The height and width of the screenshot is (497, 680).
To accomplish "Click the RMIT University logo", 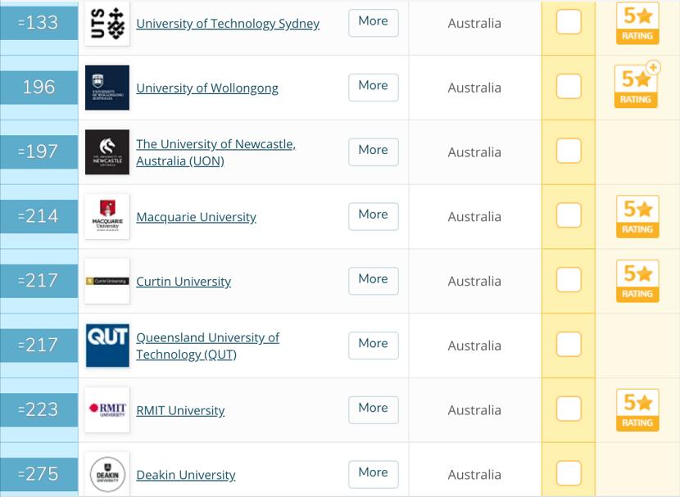I will 107,410.
